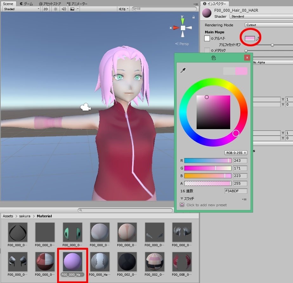
Task: Edit the hex field F3ABDF
Action: [236, 191]
